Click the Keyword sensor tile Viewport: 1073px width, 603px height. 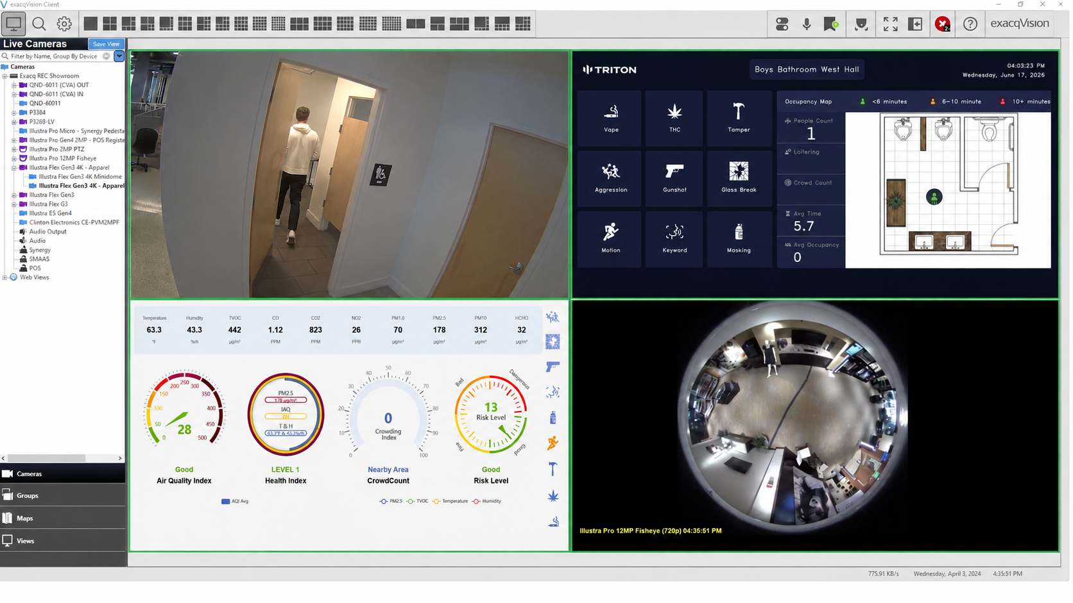coord(674,239)
